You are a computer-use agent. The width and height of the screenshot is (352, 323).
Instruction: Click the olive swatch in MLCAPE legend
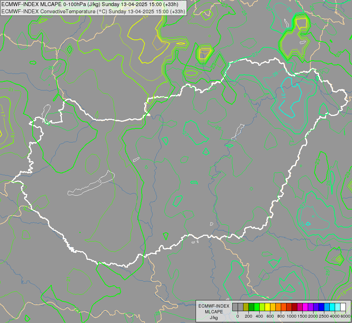246,307
